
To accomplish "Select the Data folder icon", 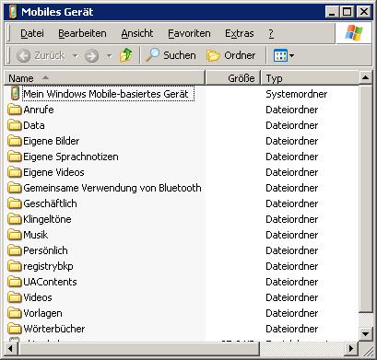I will [15, 125].
